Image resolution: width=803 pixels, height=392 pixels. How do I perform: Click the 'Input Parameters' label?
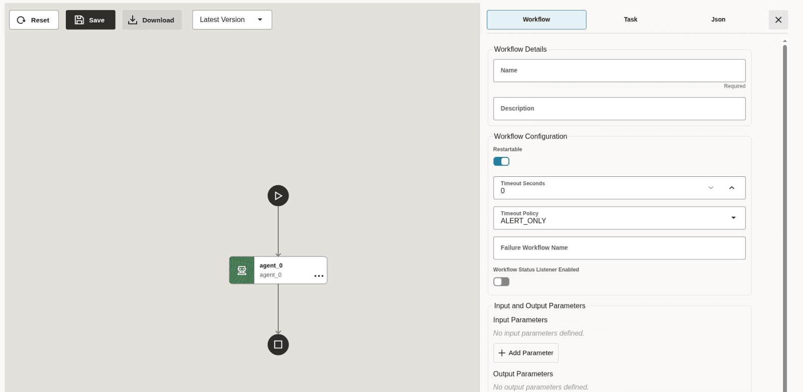[520, 320]
